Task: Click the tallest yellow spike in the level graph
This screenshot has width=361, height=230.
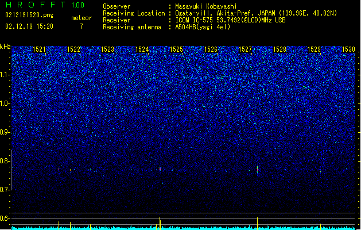Action: 160,223
